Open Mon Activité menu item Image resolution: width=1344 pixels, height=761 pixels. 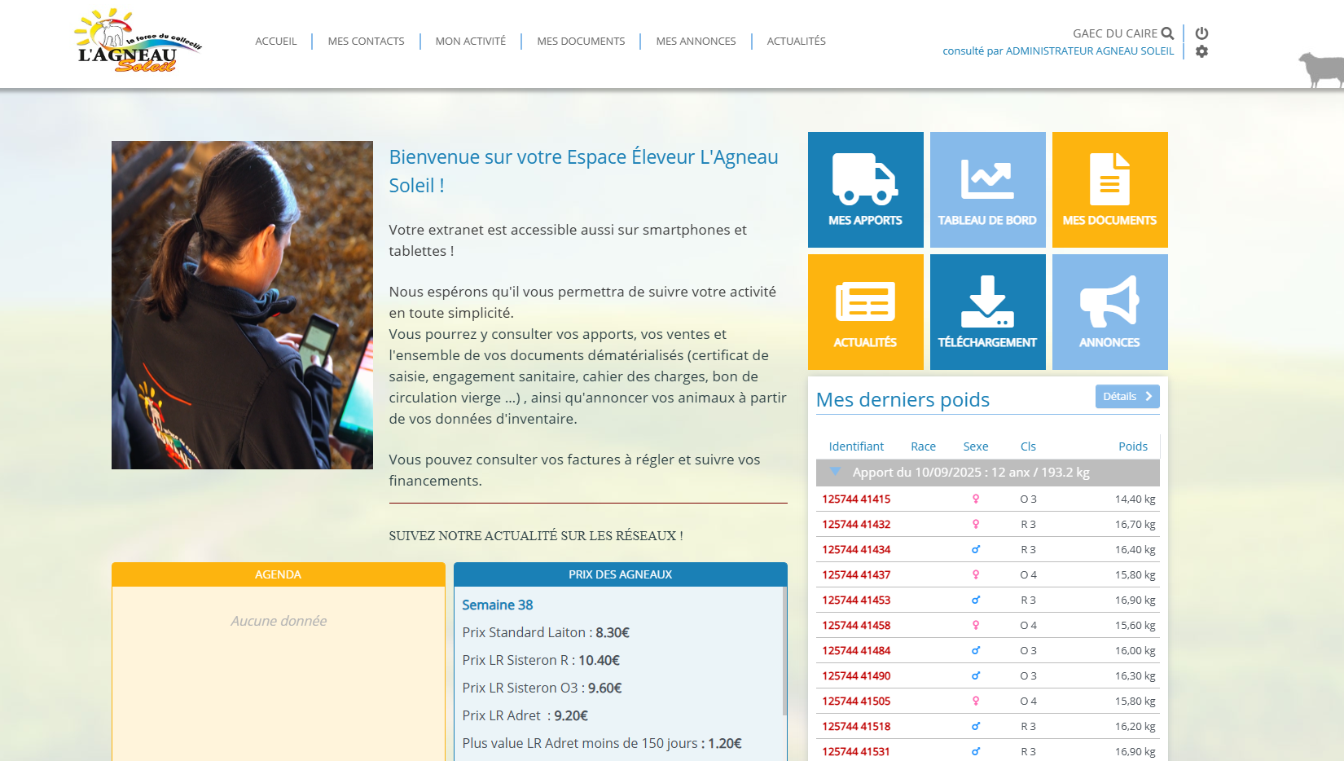[x=470, y=42]
